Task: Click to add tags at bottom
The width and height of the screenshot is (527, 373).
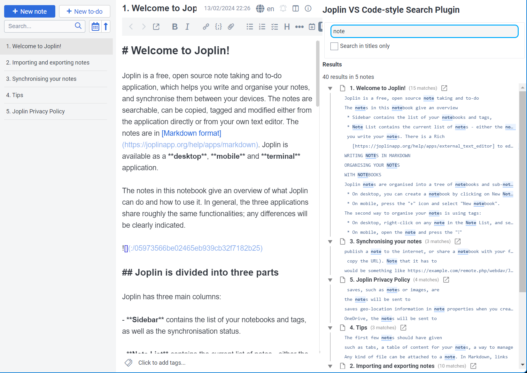Action: tap(162, 363)
